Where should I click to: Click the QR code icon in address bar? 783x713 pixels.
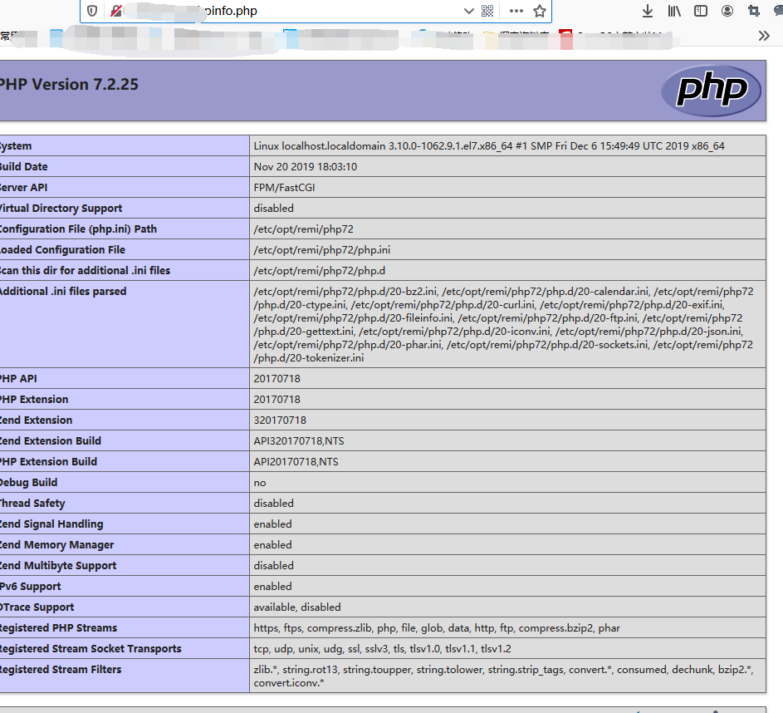[x=487, y=11]
